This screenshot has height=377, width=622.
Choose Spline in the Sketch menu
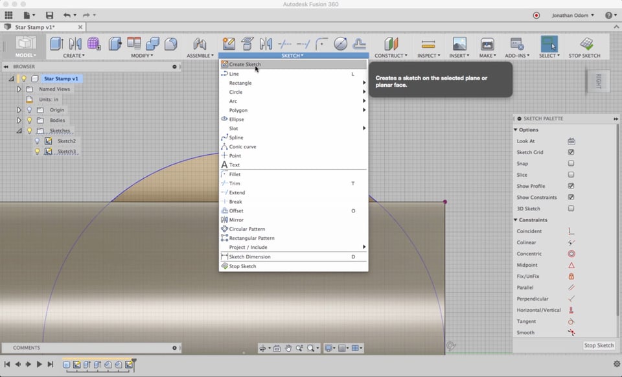pyautogui.click(x=294, y=137)
